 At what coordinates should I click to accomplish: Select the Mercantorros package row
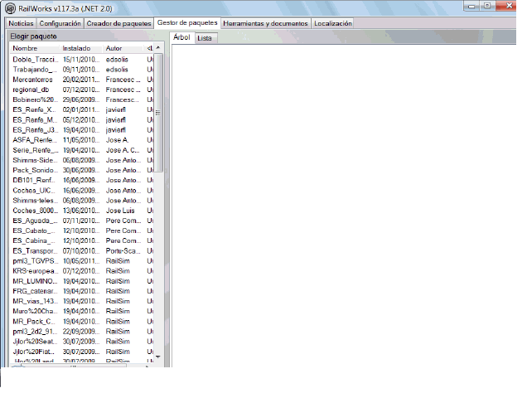coord(35,80)
